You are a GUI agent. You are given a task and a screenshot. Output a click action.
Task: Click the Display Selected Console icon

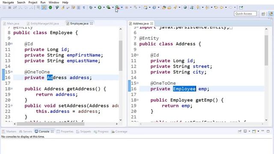coord(245,131)
